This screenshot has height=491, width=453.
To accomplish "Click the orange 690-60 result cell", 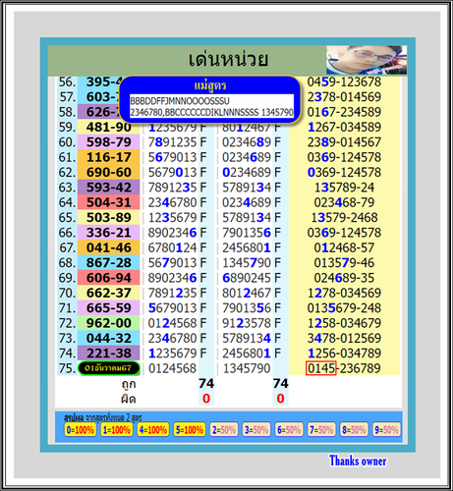I will (109, 172).
